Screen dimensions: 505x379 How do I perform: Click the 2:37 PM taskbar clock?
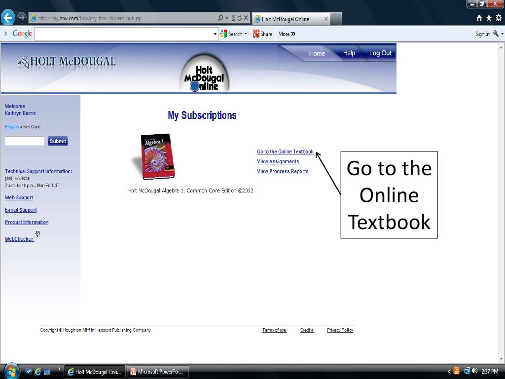(490, 372)
